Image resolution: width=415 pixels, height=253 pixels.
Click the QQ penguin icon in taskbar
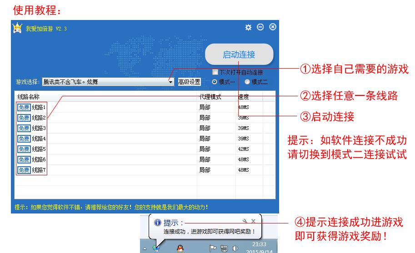(180, 248)
